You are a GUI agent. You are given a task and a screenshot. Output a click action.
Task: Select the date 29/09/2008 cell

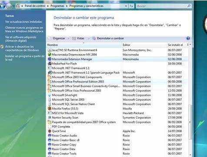175,109
